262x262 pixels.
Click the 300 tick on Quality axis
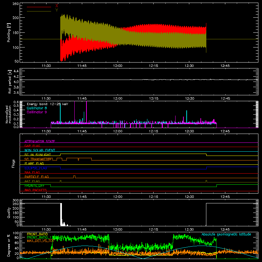tap(15, 200)
